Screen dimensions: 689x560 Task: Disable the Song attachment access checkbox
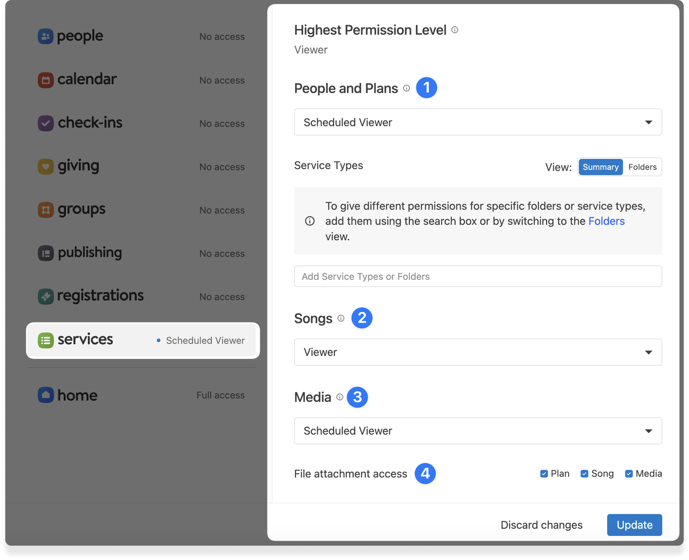tap(584, 473)
